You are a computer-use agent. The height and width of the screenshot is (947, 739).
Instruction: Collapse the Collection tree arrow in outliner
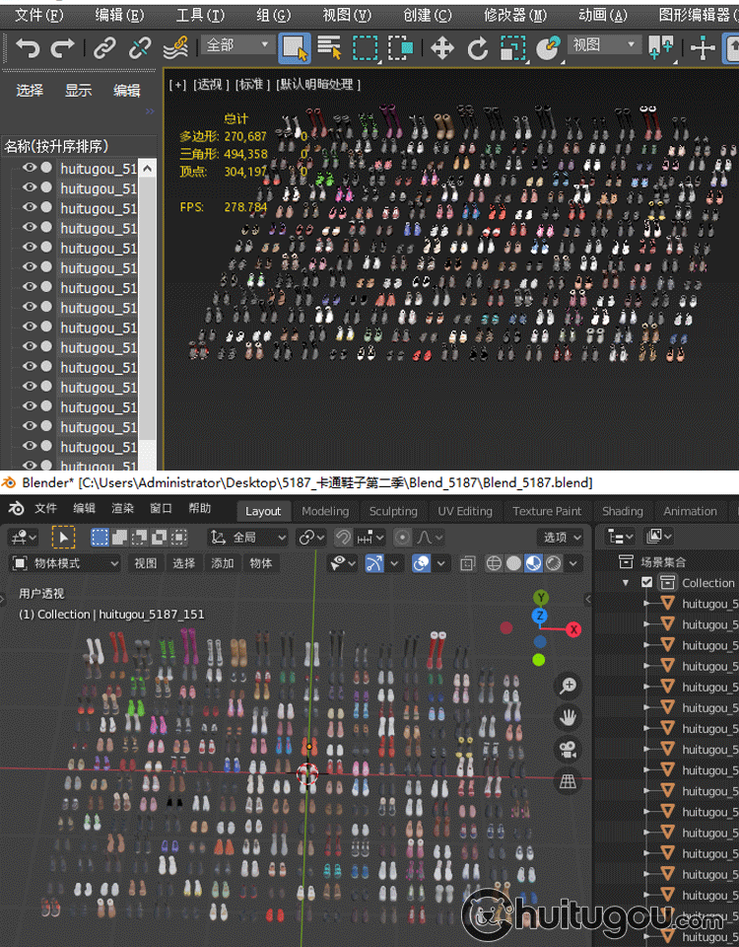(x=626, y=582)
